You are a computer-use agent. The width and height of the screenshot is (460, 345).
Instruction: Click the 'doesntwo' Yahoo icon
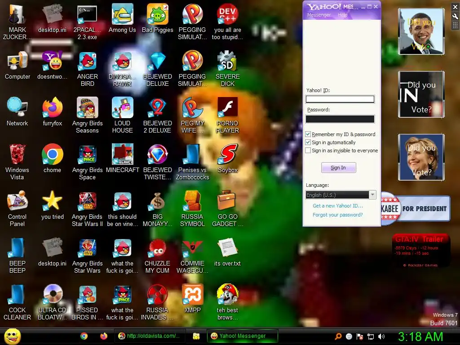53,65
